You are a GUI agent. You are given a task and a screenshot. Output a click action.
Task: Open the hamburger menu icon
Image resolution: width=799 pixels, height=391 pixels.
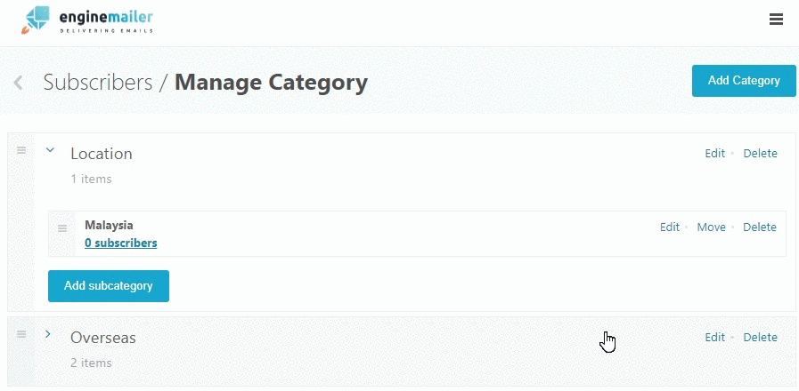click(x=776, y=20)
